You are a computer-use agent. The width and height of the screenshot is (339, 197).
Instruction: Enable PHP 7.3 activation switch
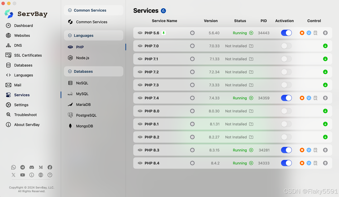click(286, 85)
